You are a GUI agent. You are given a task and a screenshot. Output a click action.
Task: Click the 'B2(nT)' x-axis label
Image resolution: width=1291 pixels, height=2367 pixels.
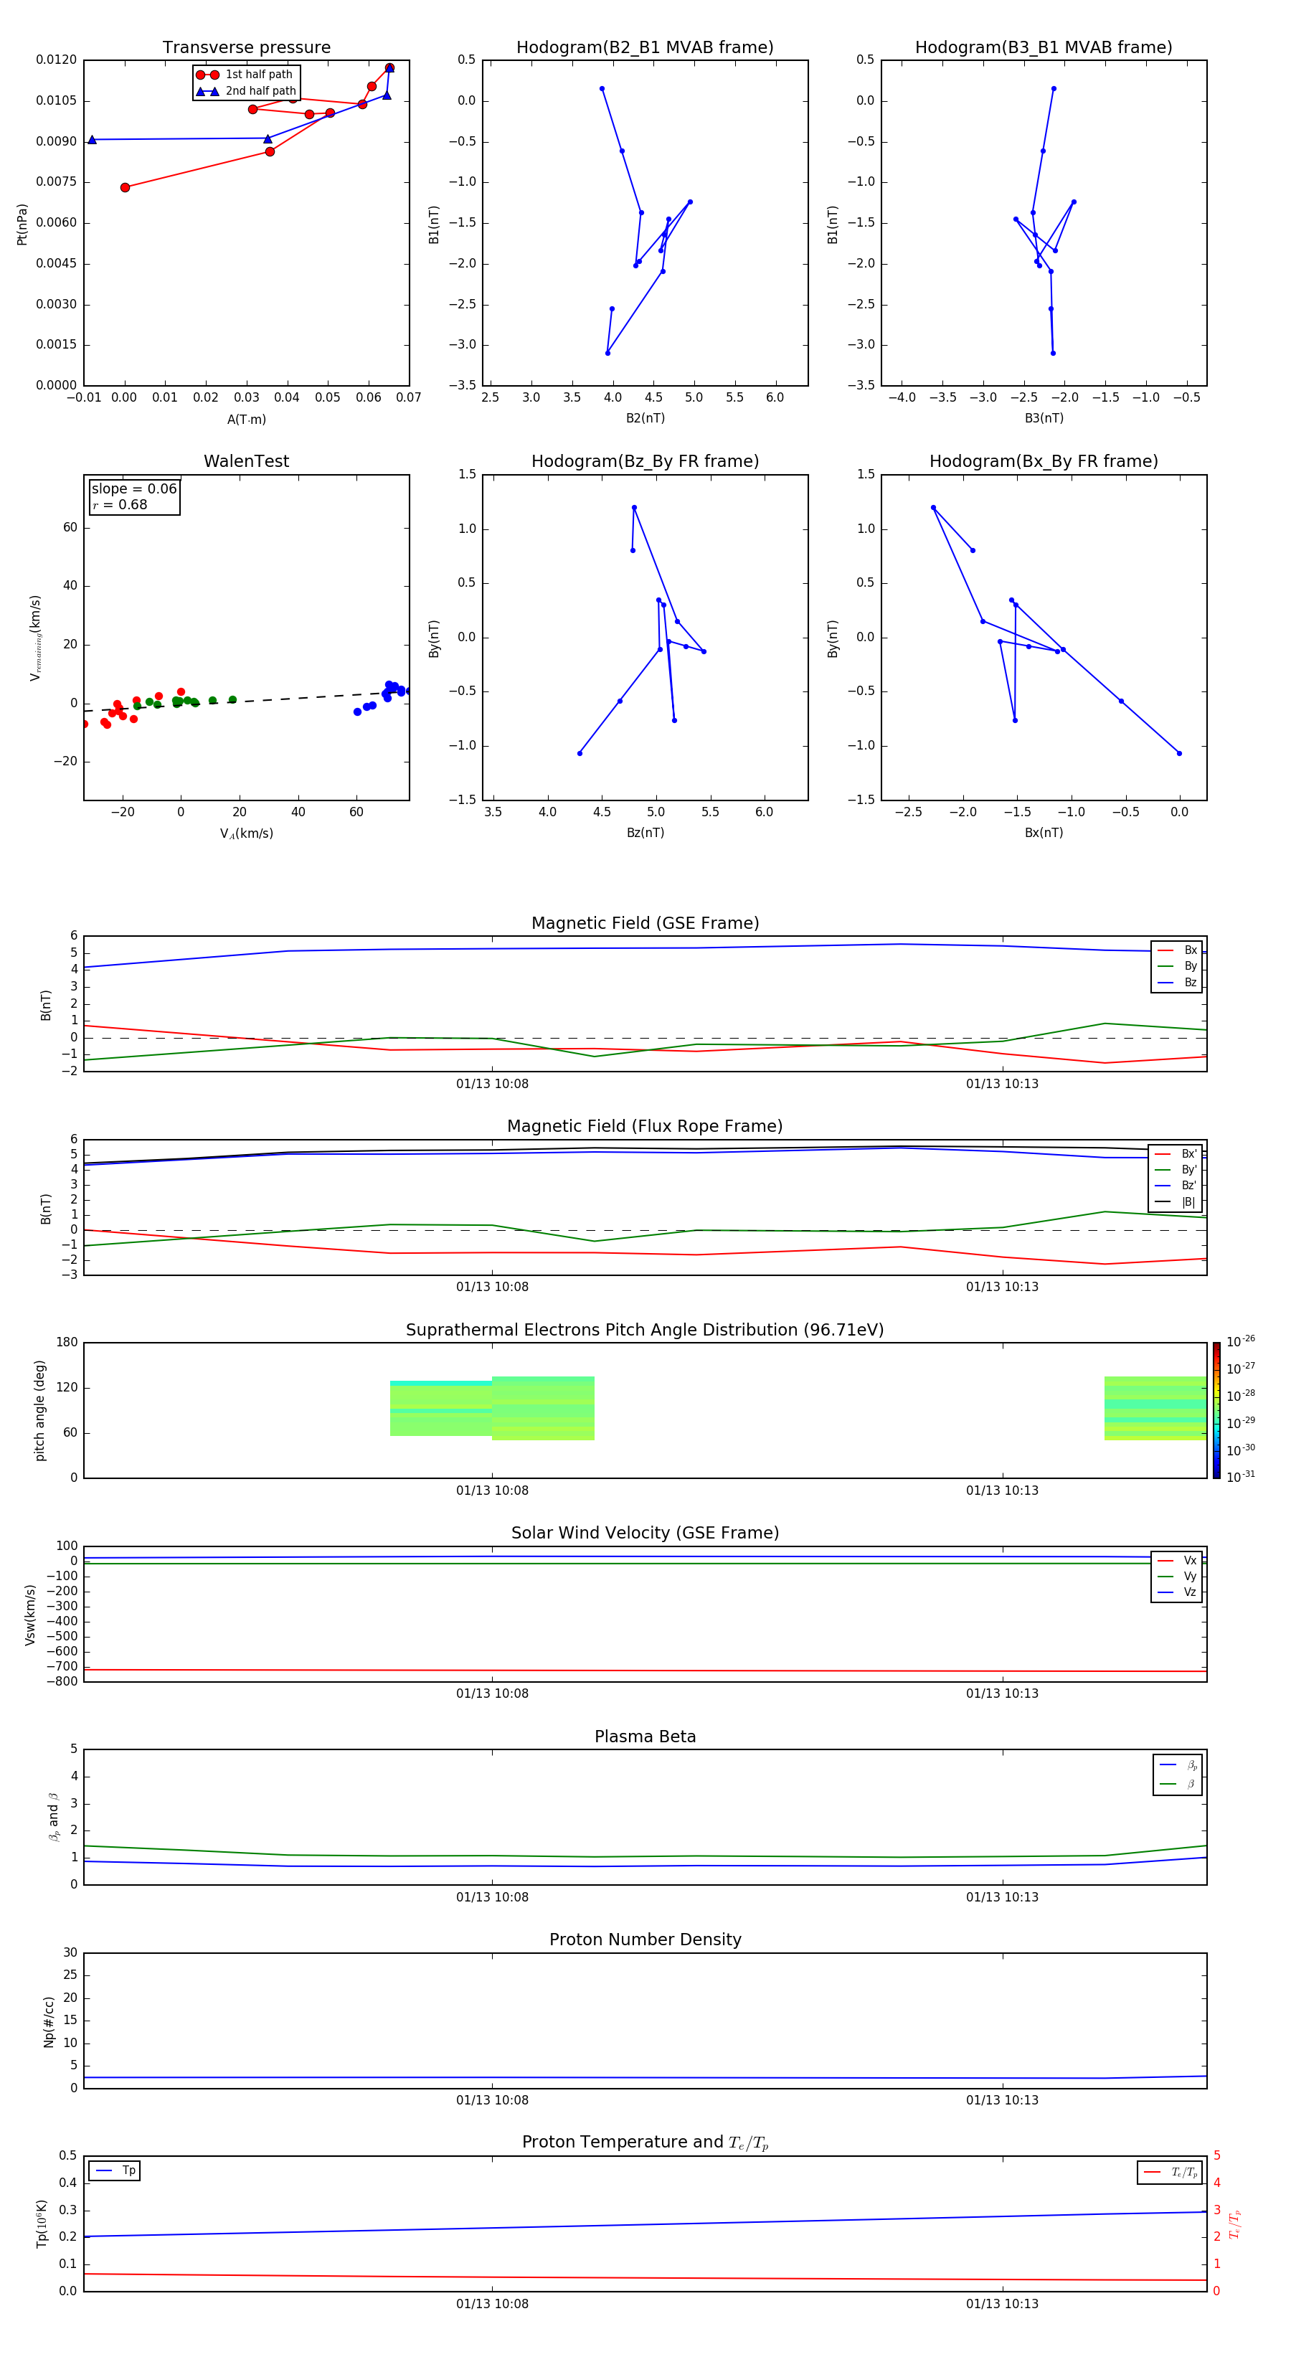(x=645, y=418)
